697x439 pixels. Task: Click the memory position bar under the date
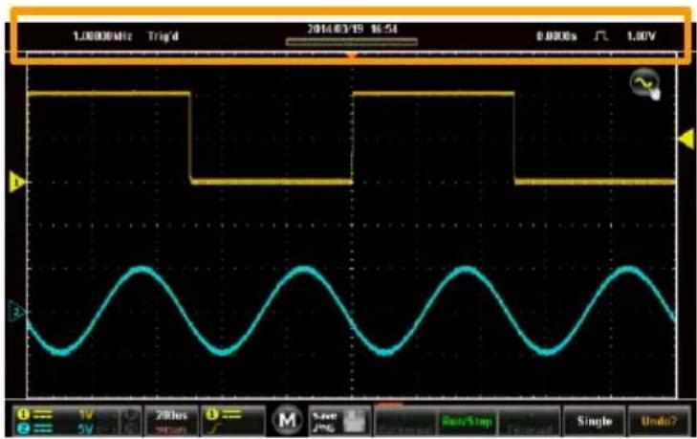(x=352, y=42)
